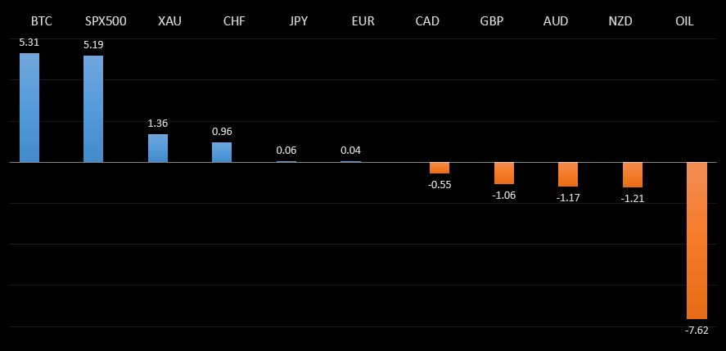Click the OIL category label
The height and width of the screenshot is (351, 726).
684,21
